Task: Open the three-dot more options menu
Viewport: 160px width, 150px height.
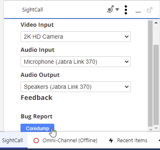Action: pos(126,10)
